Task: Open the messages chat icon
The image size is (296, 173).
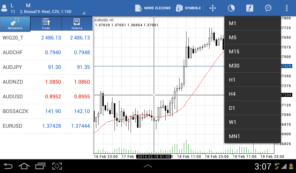Action: [x=268, y=8]
